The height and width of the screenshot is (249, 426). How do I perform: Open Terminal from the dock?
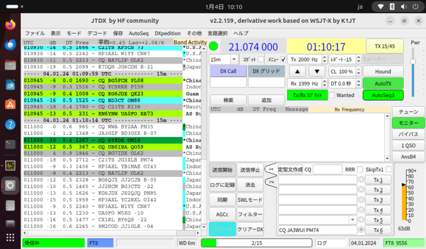(x=10, y=144)
